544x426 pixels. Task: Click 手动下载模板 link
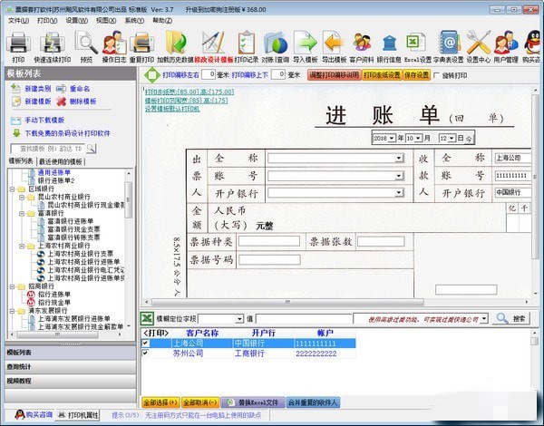tap(44, 120)
